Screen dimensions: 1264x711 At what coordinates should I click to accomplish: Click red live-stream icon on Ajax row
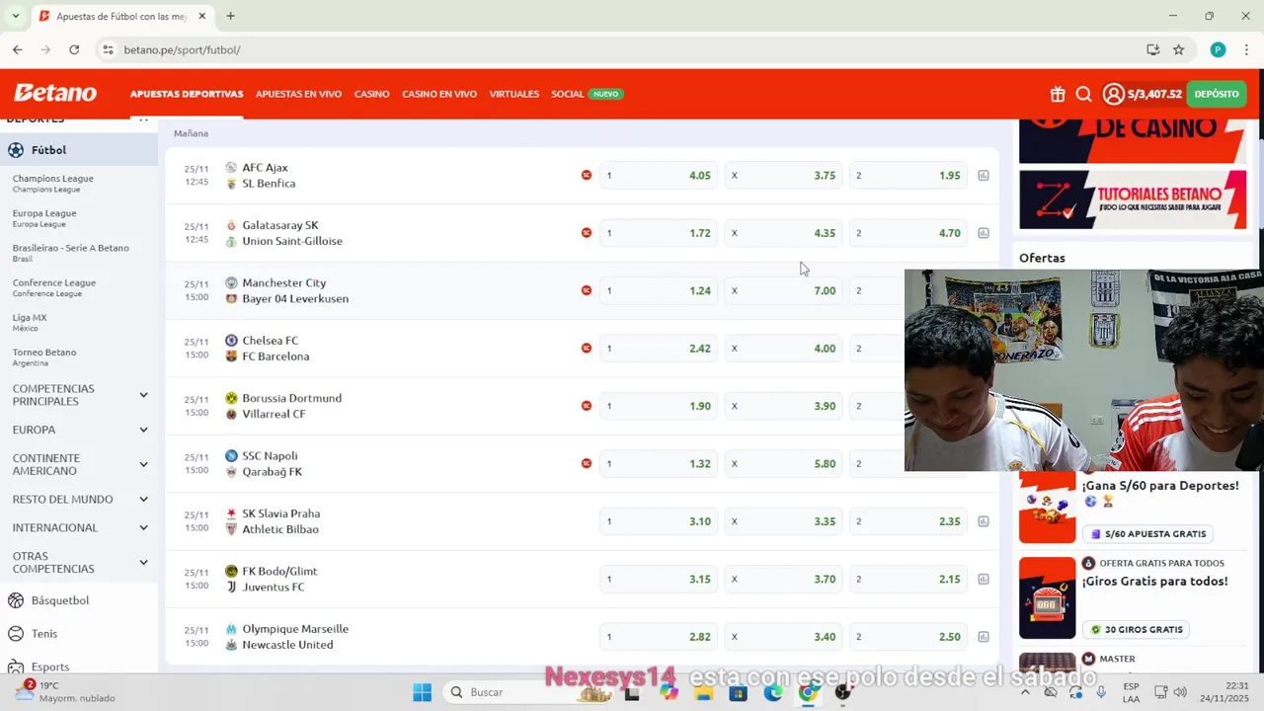(587, 175)
